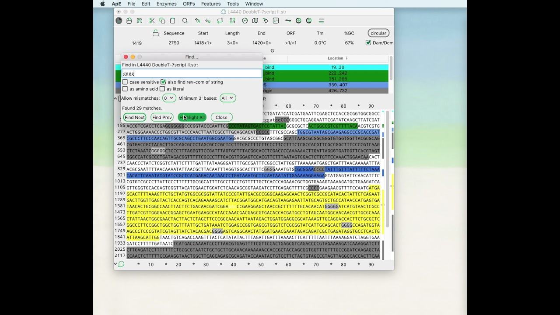Image resolution: width=560 pixels, height=315 pixels.
Task: Enable the as literal checkbox
Action: coord(162,89)
